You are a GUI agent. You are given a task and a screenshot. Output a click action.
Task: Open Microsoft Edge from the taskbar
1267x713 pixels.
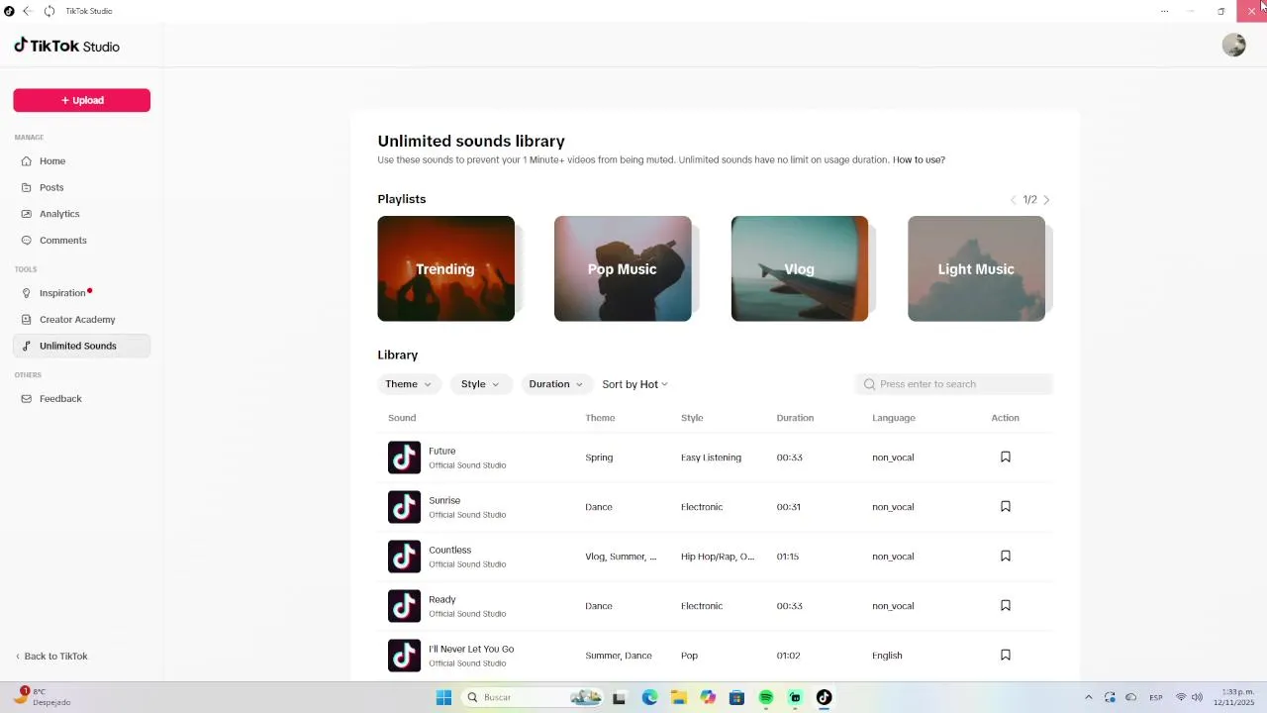[x=649, y=697]
